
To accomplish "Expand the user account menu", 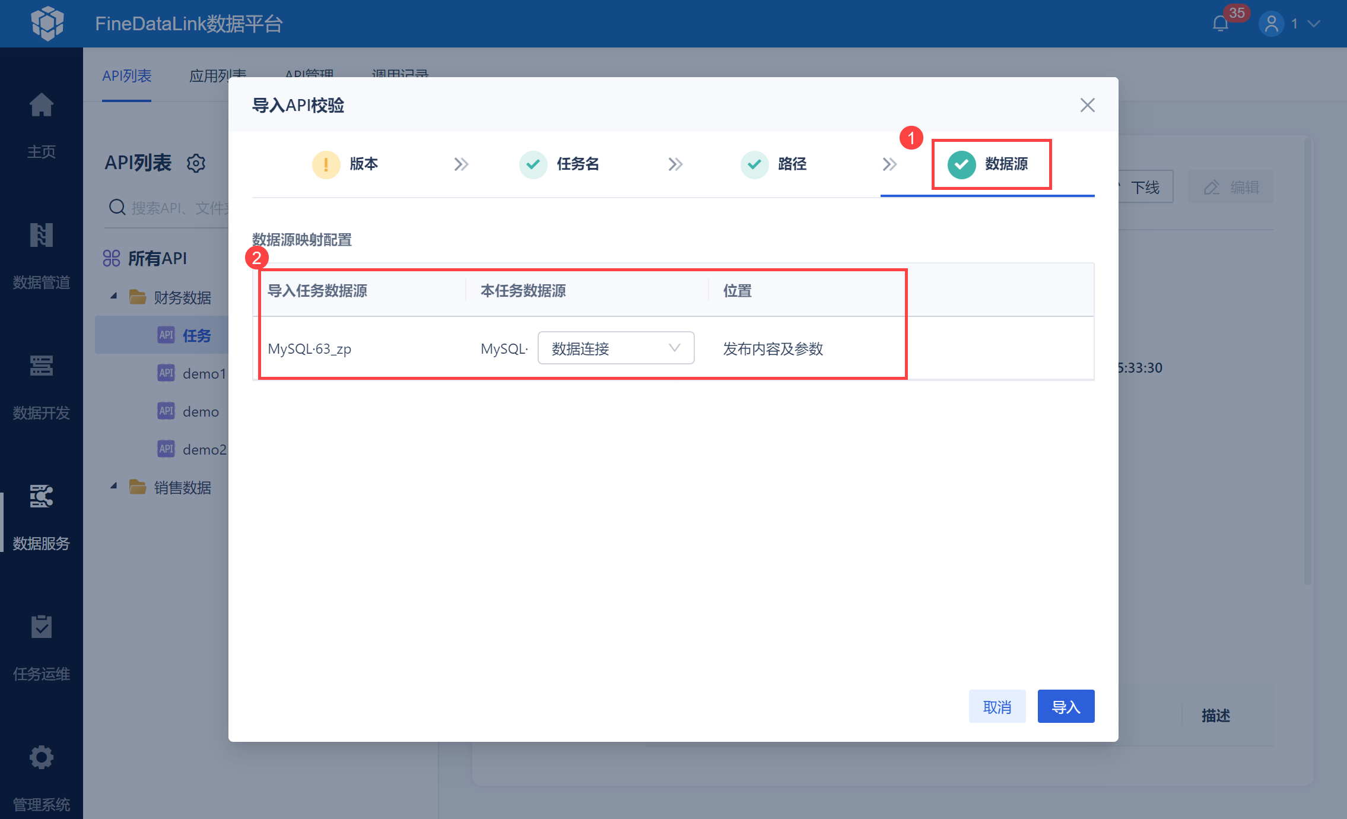I will 1313,24.
